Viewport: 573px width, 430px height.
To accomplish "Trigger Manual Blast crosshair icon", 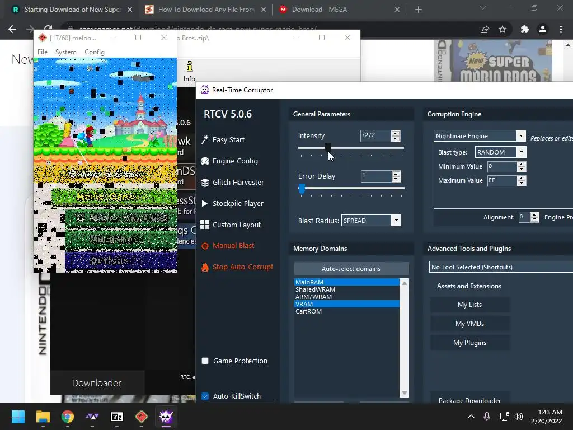I will (x=205, y=246).
